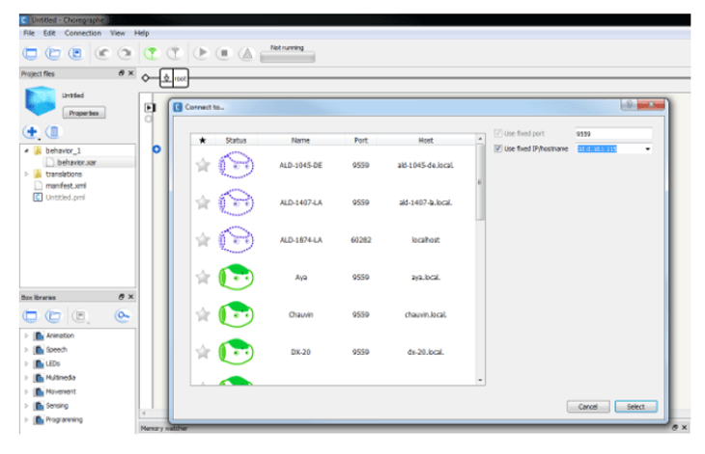Screen dimensions: 705x454
Task: Expand the translations folder in Project files
Action: tap(26, 174)
